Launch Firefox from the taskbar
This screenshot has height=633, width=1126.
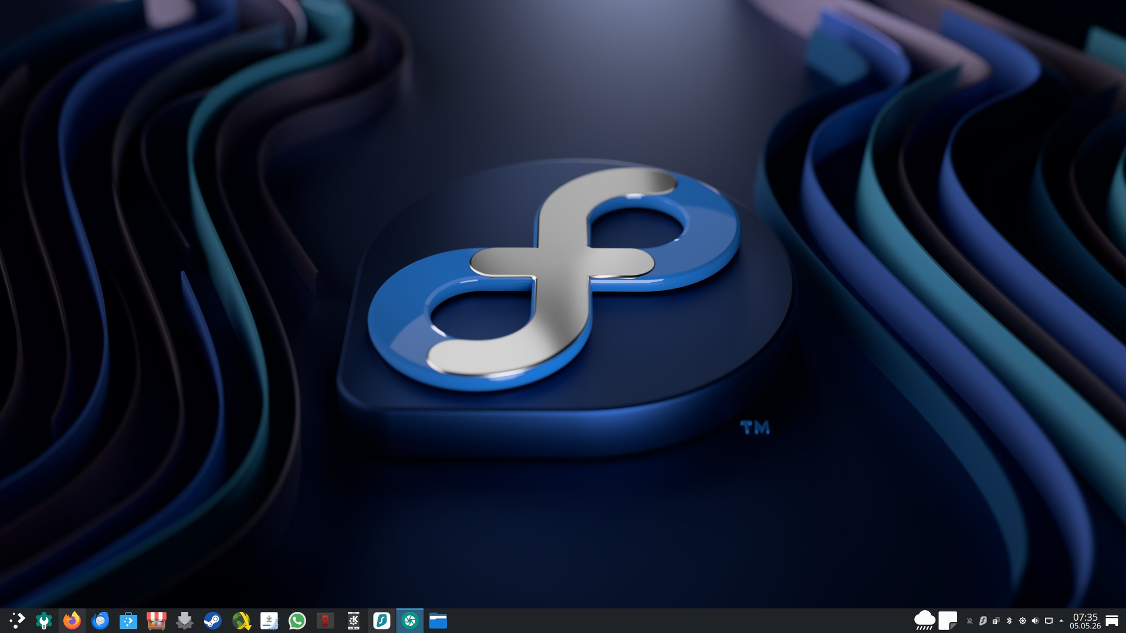pos(72,620)
